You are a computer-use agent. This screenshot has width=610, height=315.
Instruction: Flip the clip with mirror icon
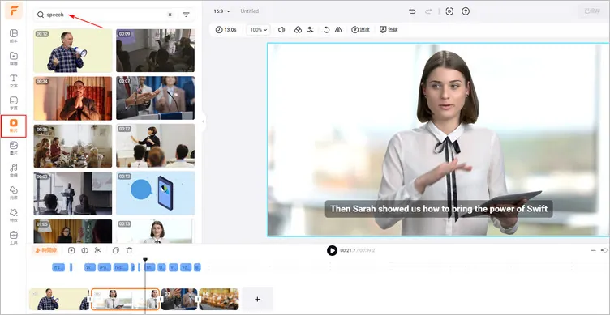[338, 29]
